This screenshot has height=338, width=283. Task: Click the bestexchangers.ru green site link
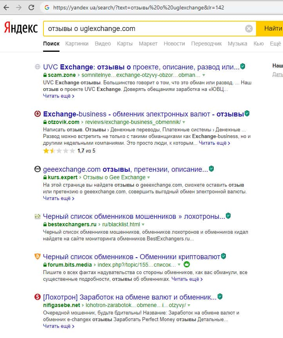point(72,224)
